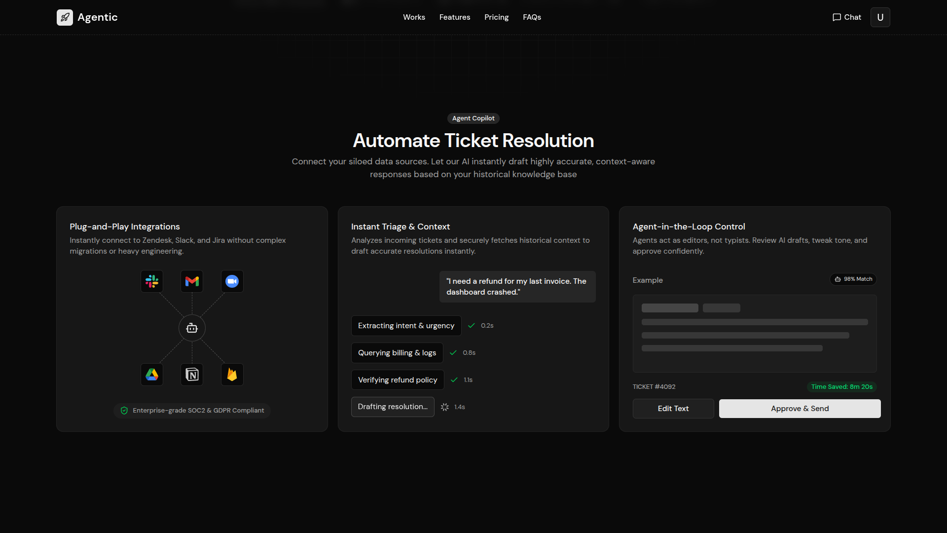Jump to FAQs section link

(x=532, y=17)
